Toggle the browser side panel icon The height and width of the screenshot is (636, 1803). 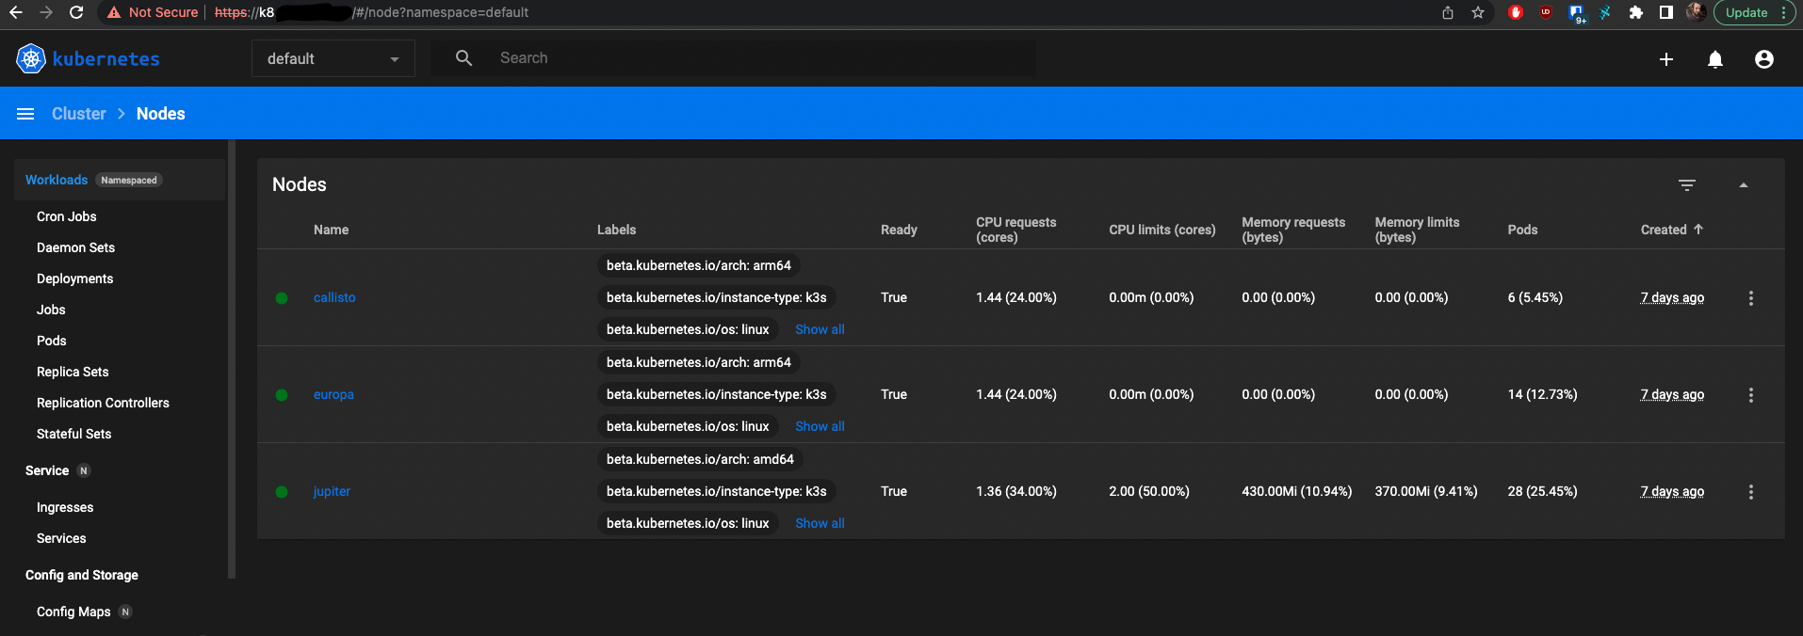(1665, 12)
